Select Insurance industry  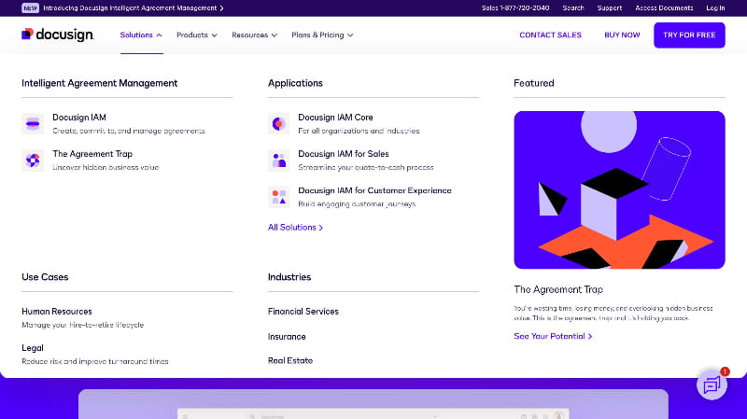pyautogui.click(x=287, y=337)
